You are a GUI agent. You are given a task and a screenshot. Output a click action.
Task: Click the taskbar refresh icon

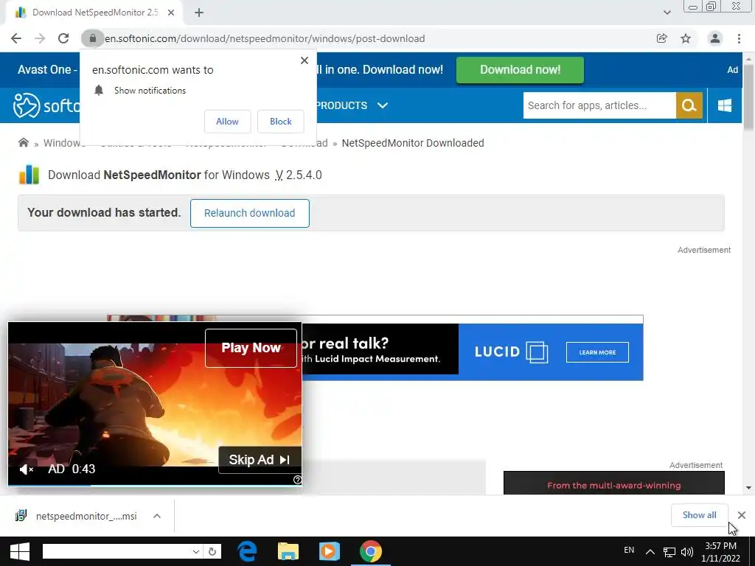pyautogui.click(x=212, y=551)
